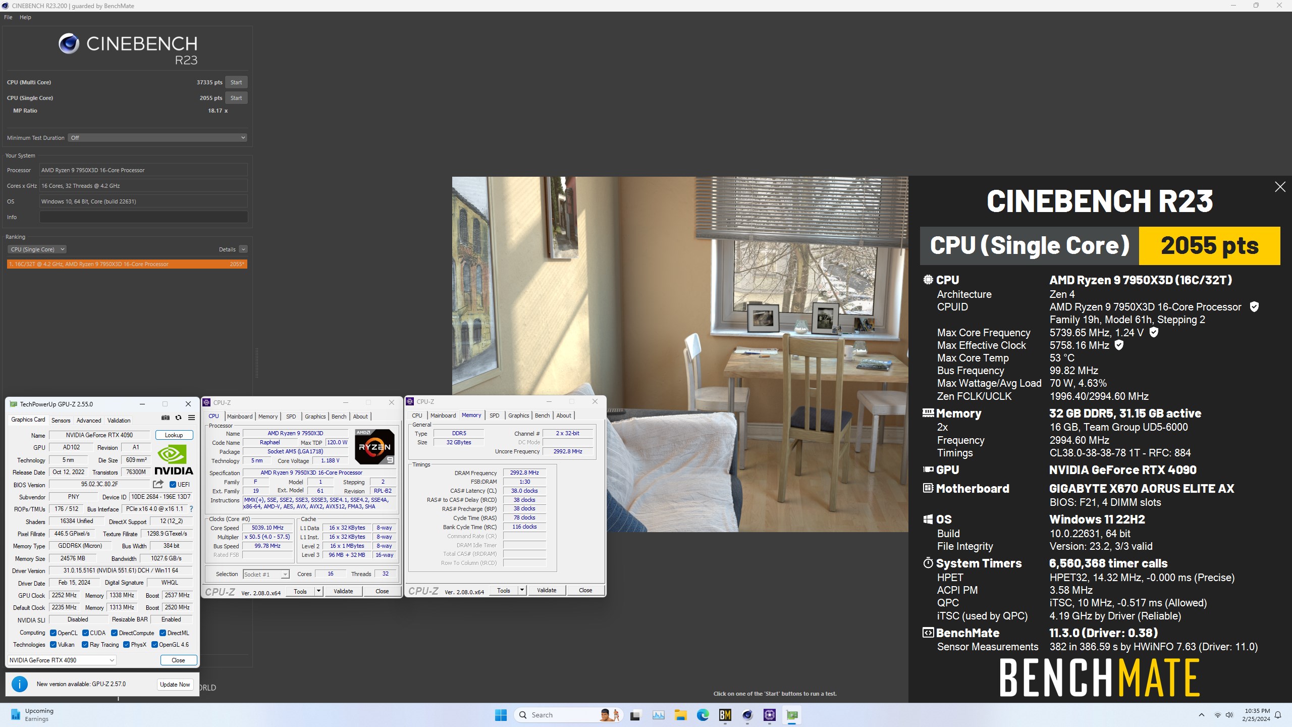
Task: Show hidden tray icons chevron
Action: (x=1201, y=715)
